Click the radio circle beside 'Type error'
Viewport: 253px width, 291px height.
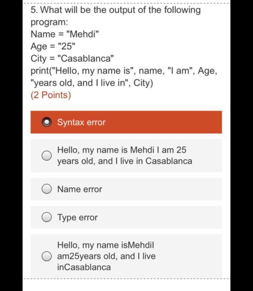[47, 217]
